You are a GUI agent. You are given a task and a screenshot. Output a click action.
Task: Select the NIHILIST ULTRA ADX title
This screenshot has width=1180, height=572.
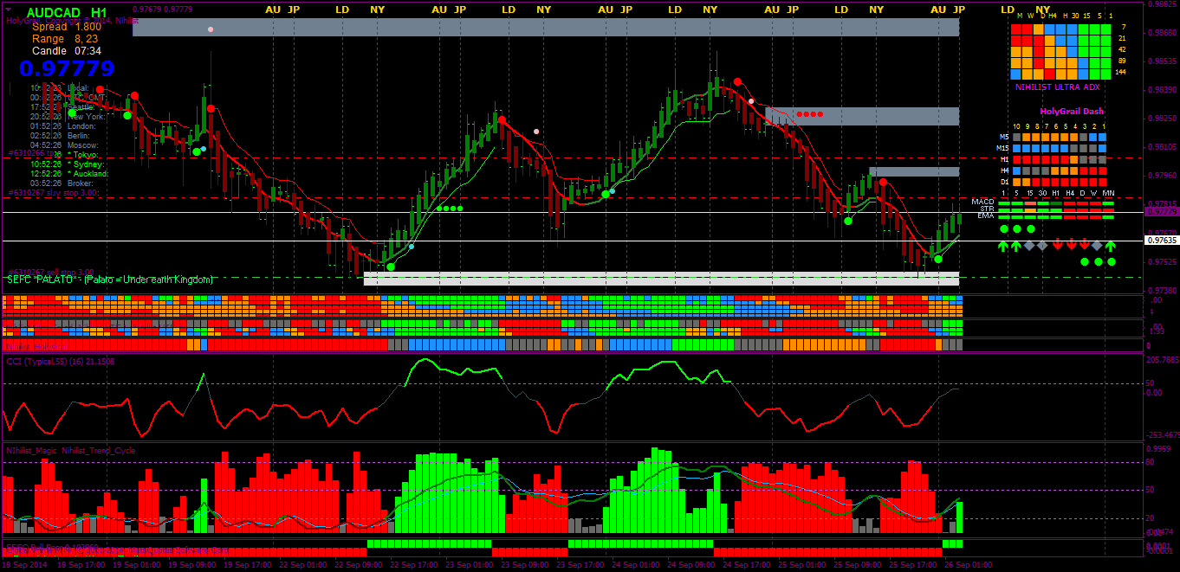1057,87
